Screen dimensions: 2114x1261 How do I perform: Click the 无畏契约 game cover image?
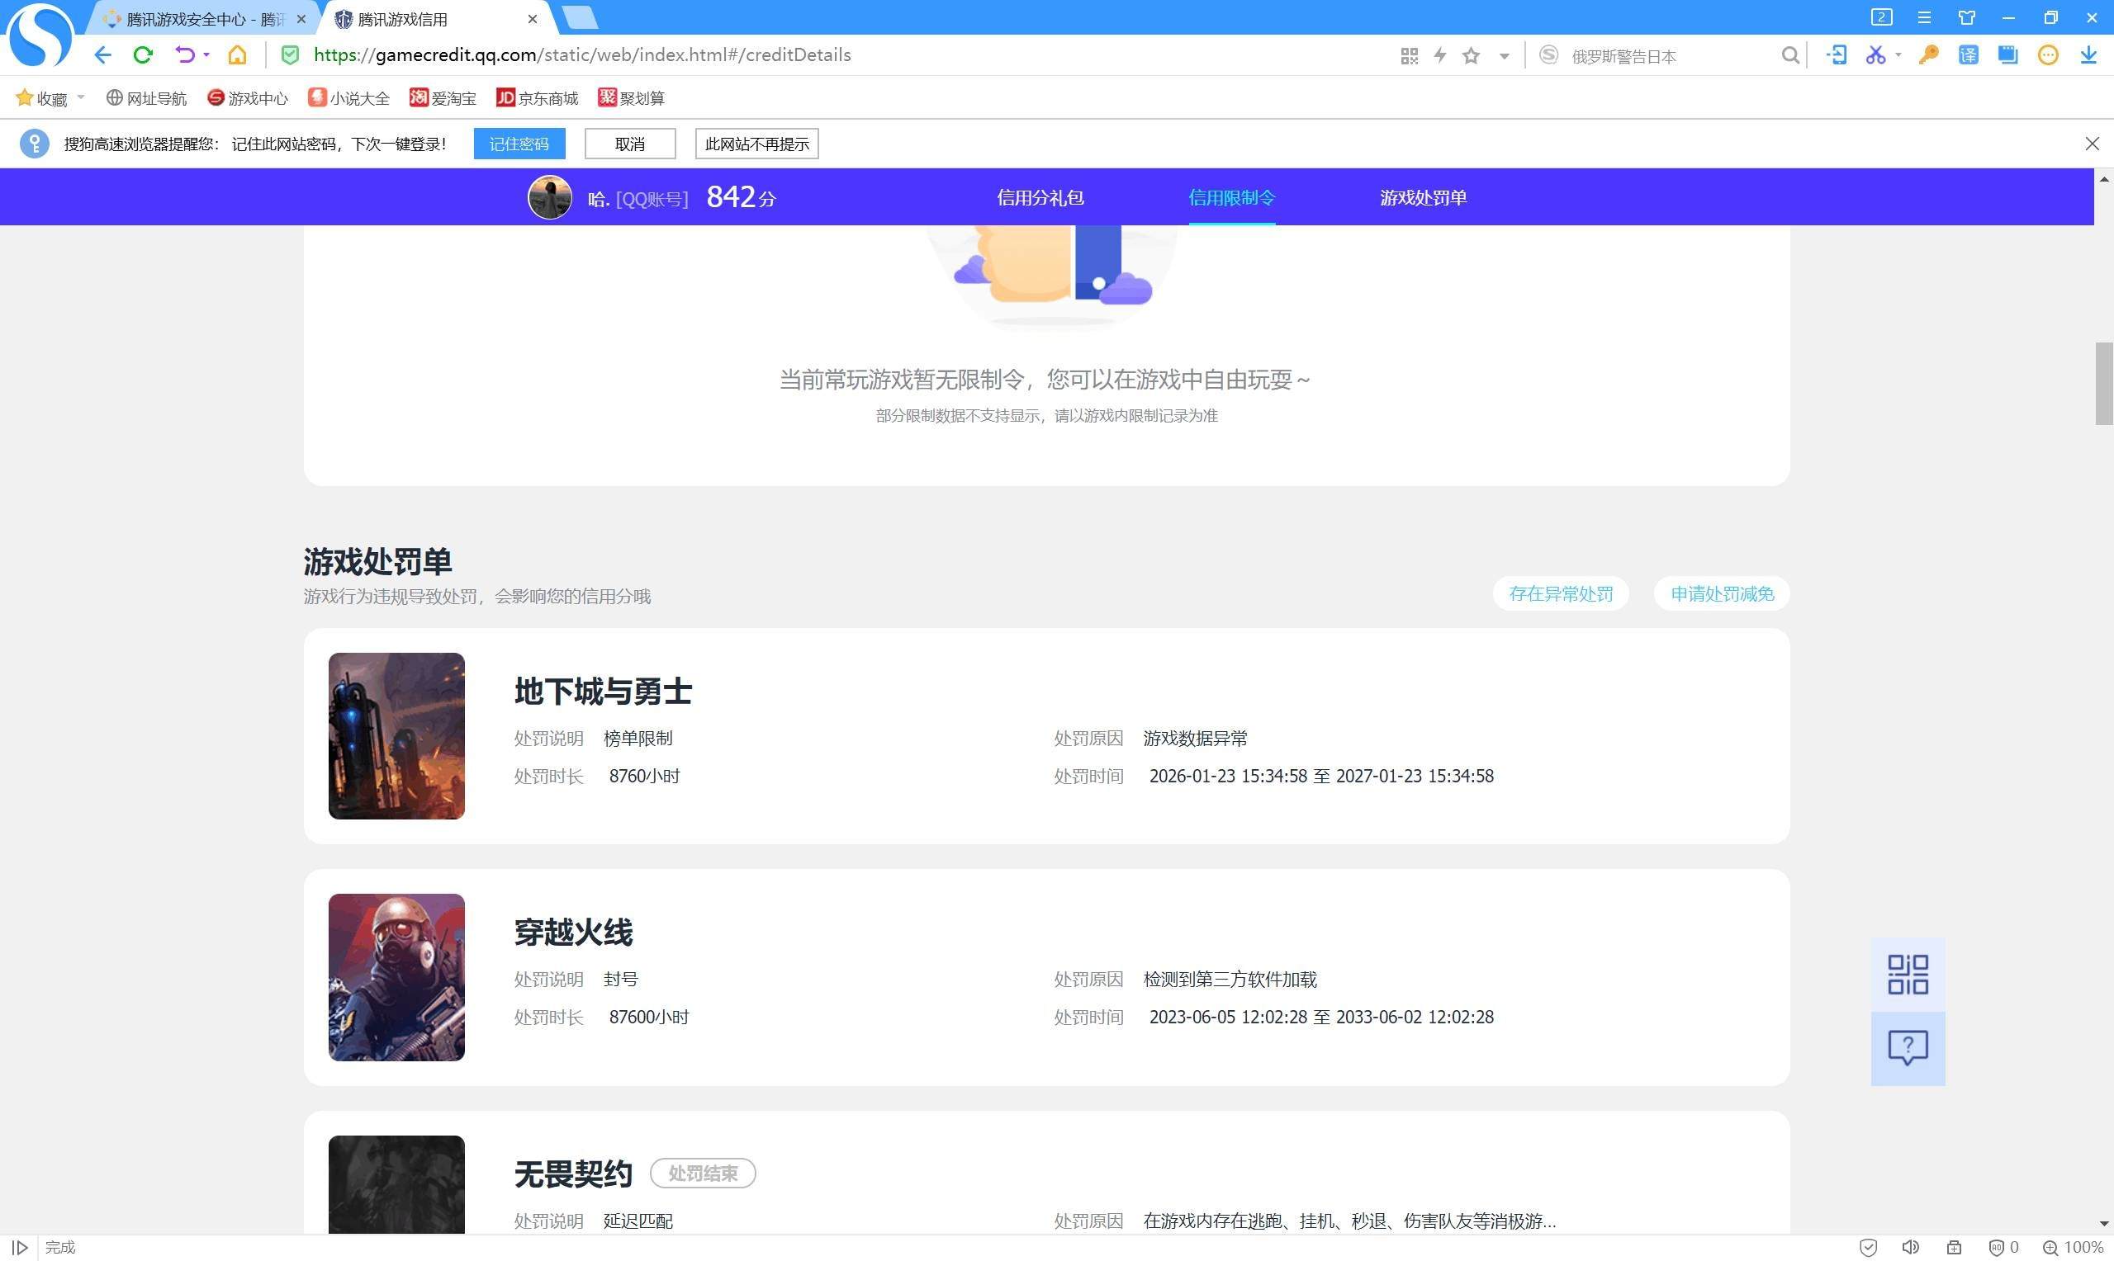click(397, 1184)
